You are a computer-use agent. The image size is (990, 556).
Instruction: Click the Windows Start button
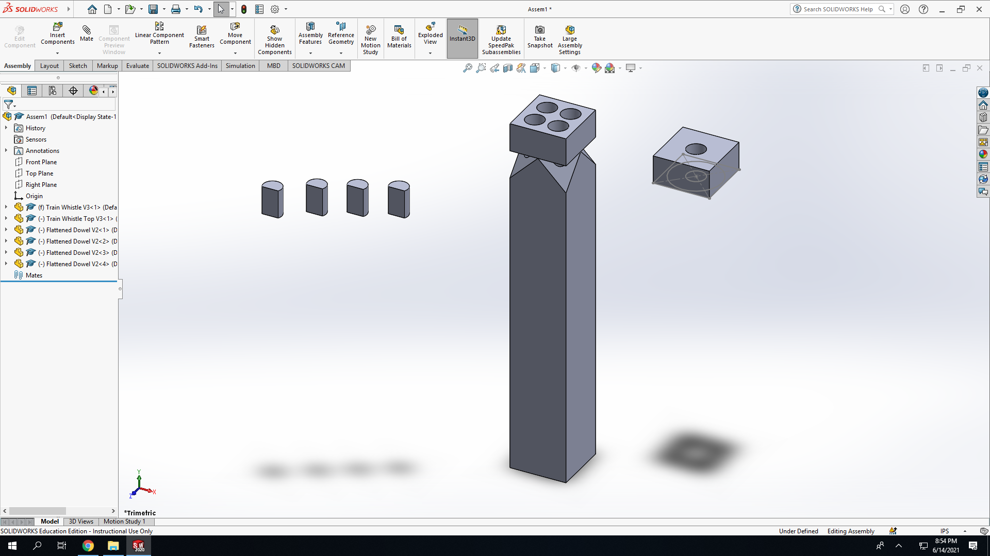(x=12, y=546)
